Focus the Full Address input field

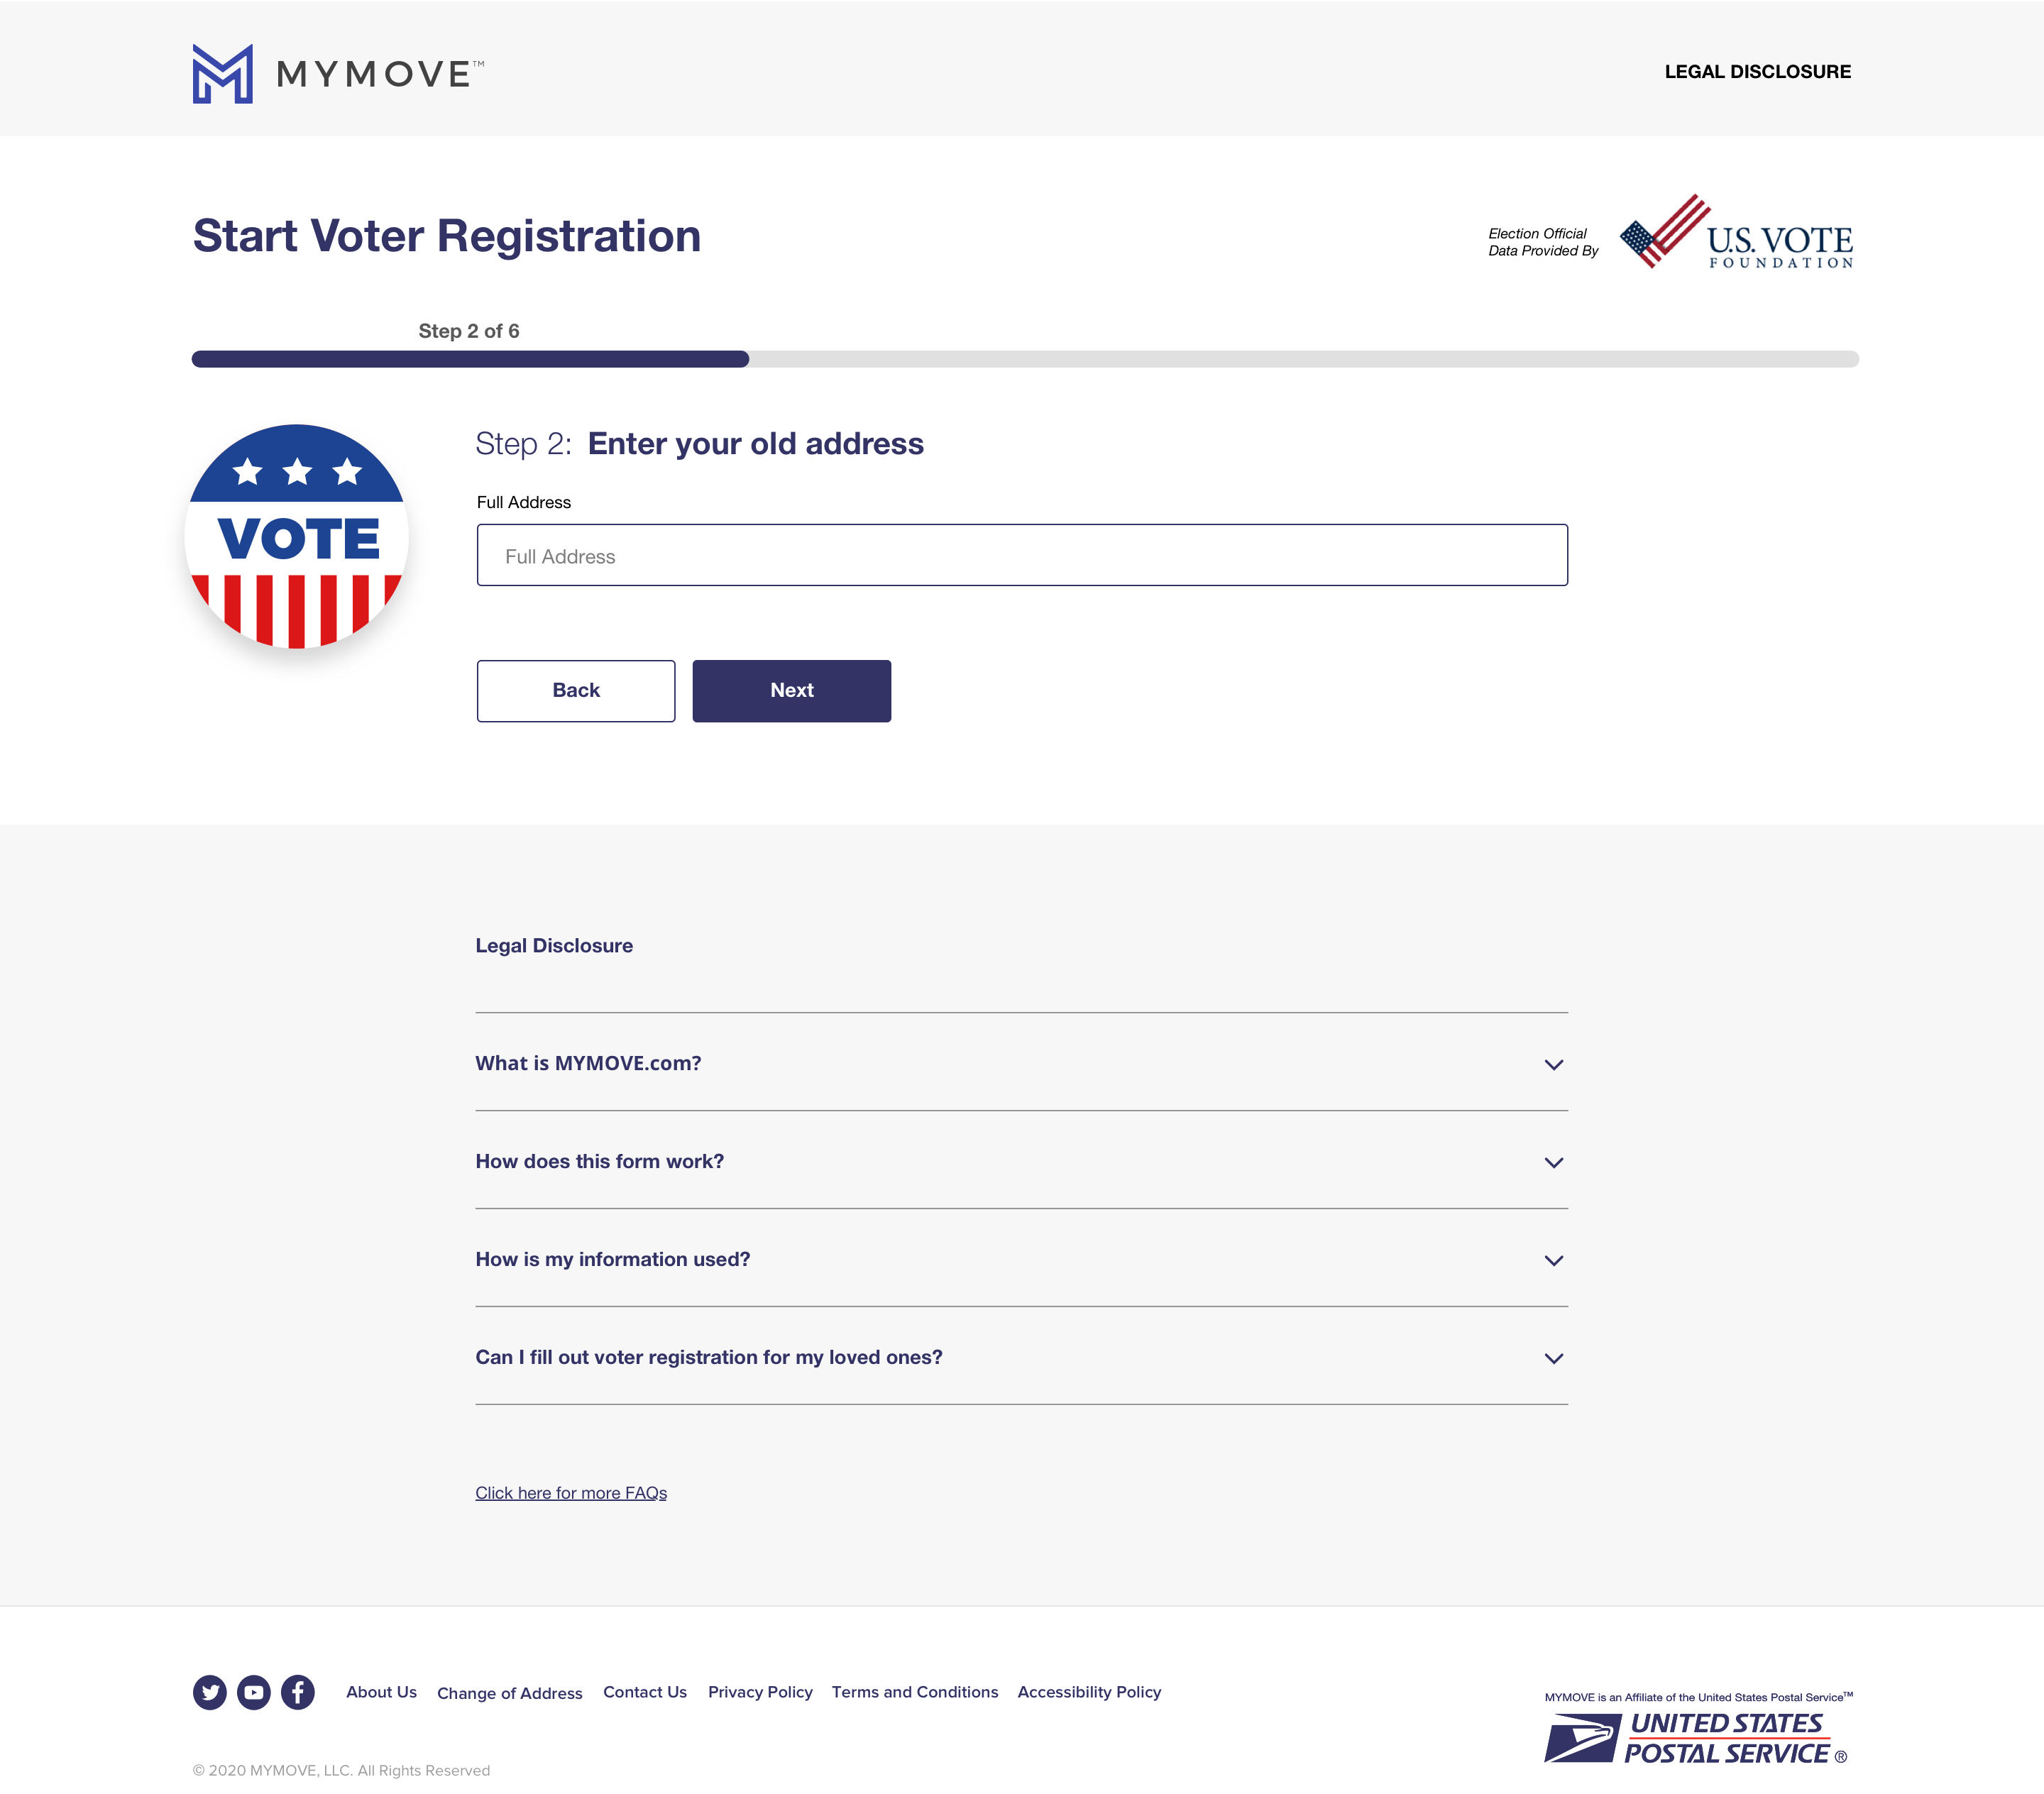coord(1022,555)
